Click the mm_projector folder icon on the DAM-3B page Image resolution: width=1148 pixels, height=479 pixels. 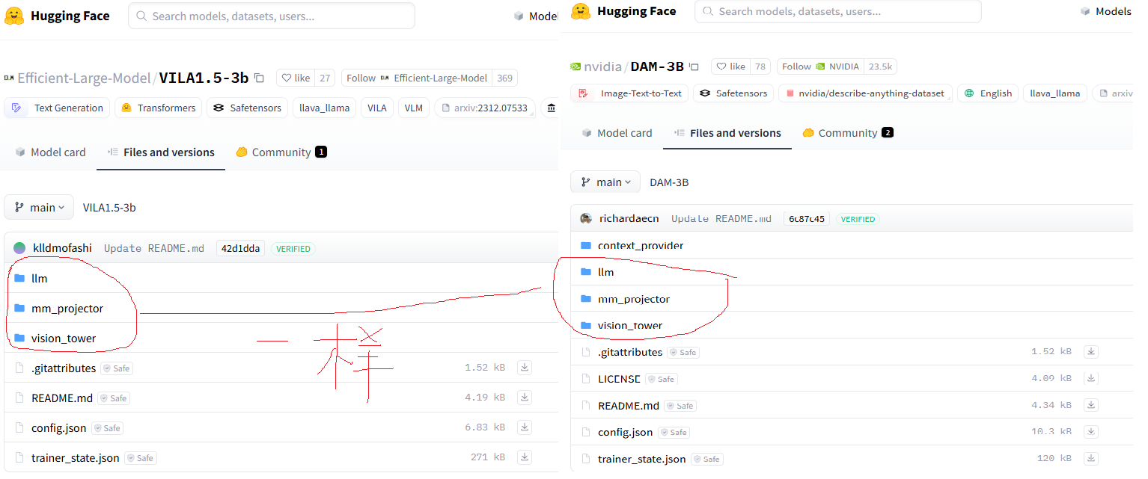point(586,299)
